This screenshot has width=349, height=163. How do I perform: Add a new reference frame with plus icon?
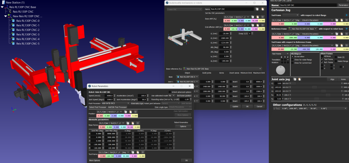click(x=346, y=29)
